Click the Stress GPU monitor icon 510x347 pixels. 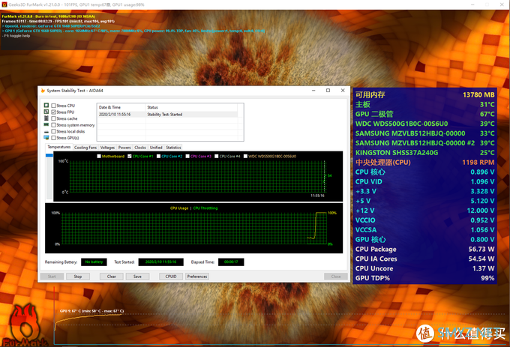coord(46,138)
